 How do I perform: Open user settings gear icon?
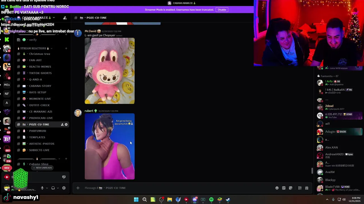(x=64, y=188)
